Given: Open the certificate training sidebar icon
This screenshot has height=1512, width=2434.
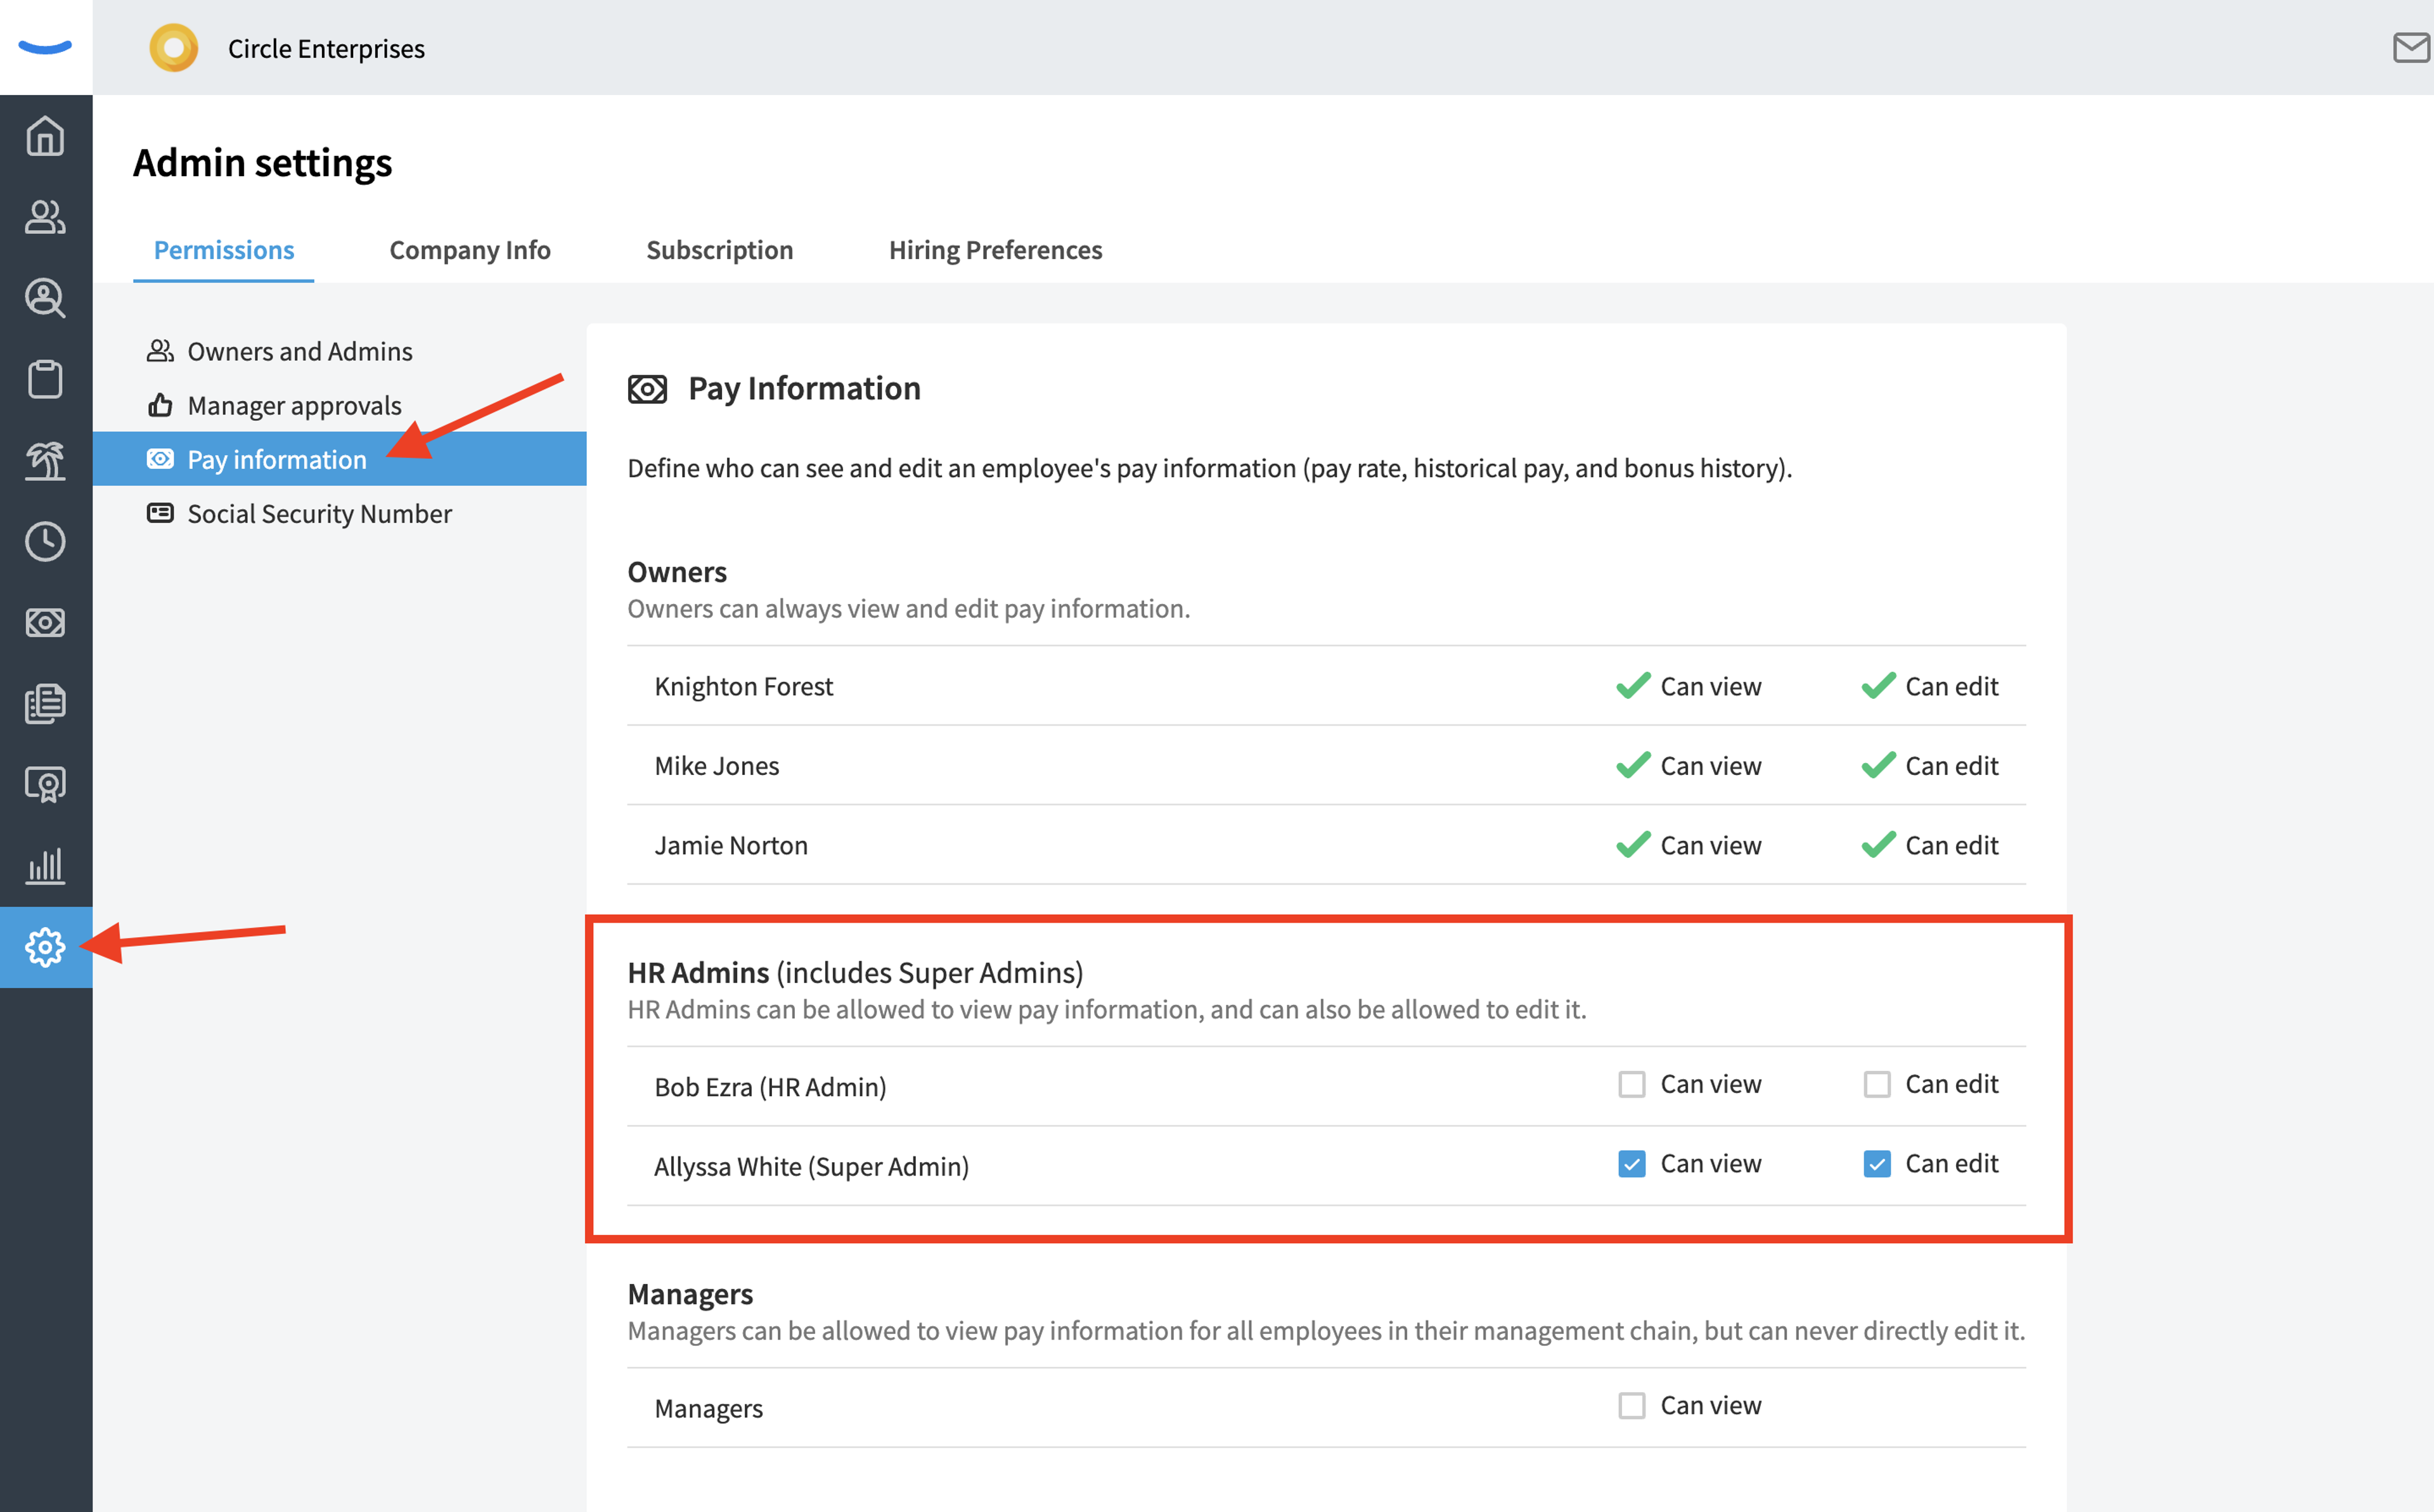Looking at the screenshot, I should (x=45, y=784).
